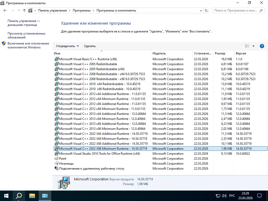Sort by the Установлено column header

[203, 53]
